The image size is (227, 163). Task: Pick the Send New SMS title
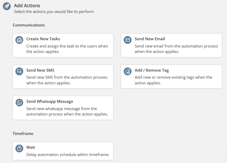tap(40, 70)
